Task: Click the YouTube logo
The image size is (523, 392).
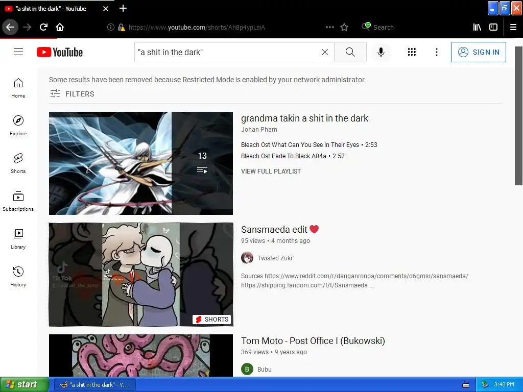Action: [x=60, y=52]
